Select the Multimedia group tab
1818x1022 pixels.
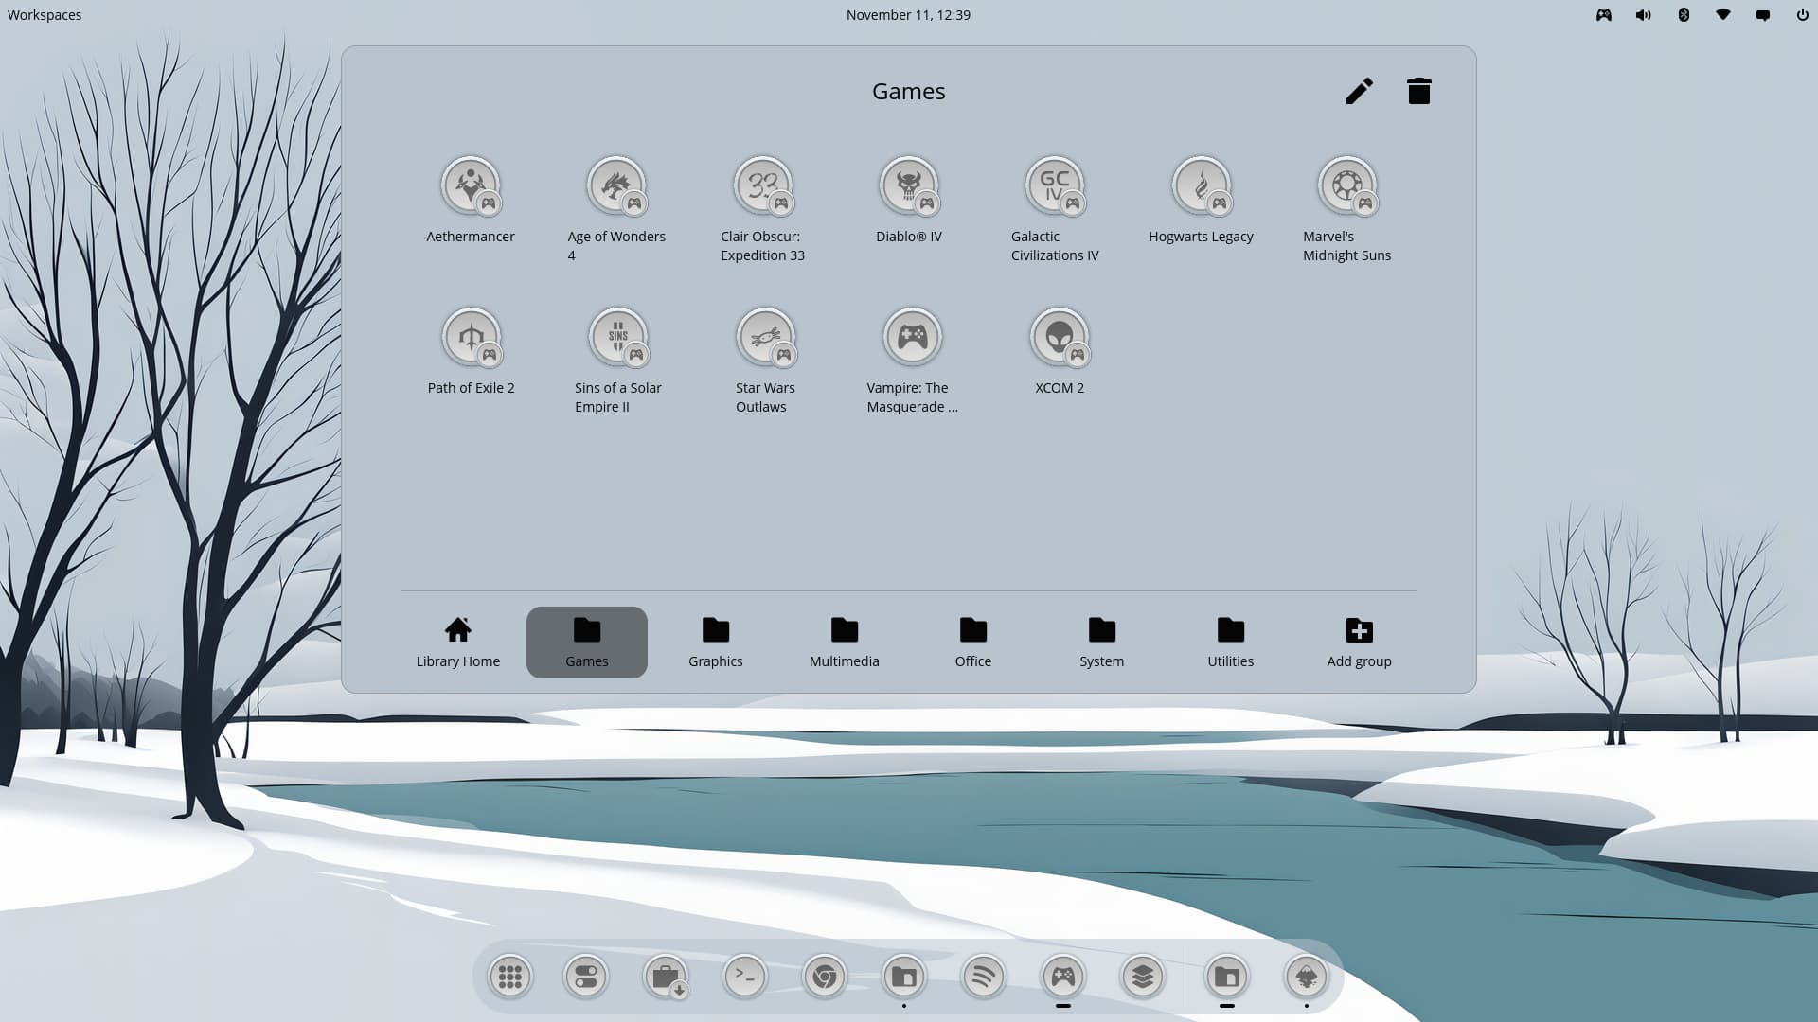point(845,642)
